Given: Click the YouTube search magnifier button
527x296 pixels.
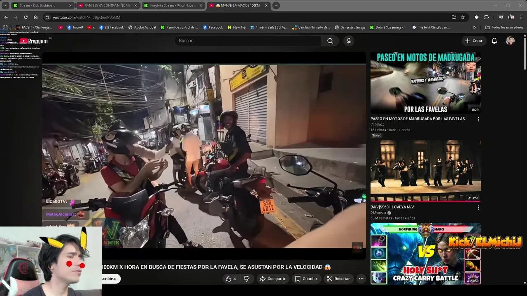Looking at the screenshot, I should 330,41.
